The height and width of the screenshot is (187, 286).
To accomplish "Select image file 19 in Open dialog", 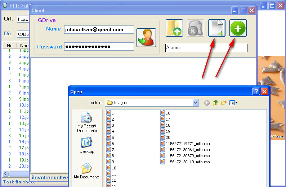I will click(x=165, y=131).
